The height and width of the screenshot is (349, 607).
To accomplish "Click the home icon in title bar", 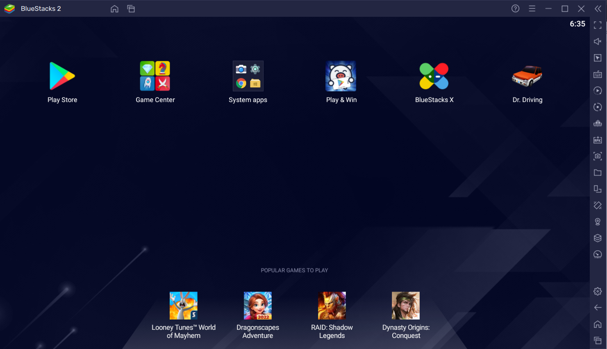I will (x=114, y=9).
